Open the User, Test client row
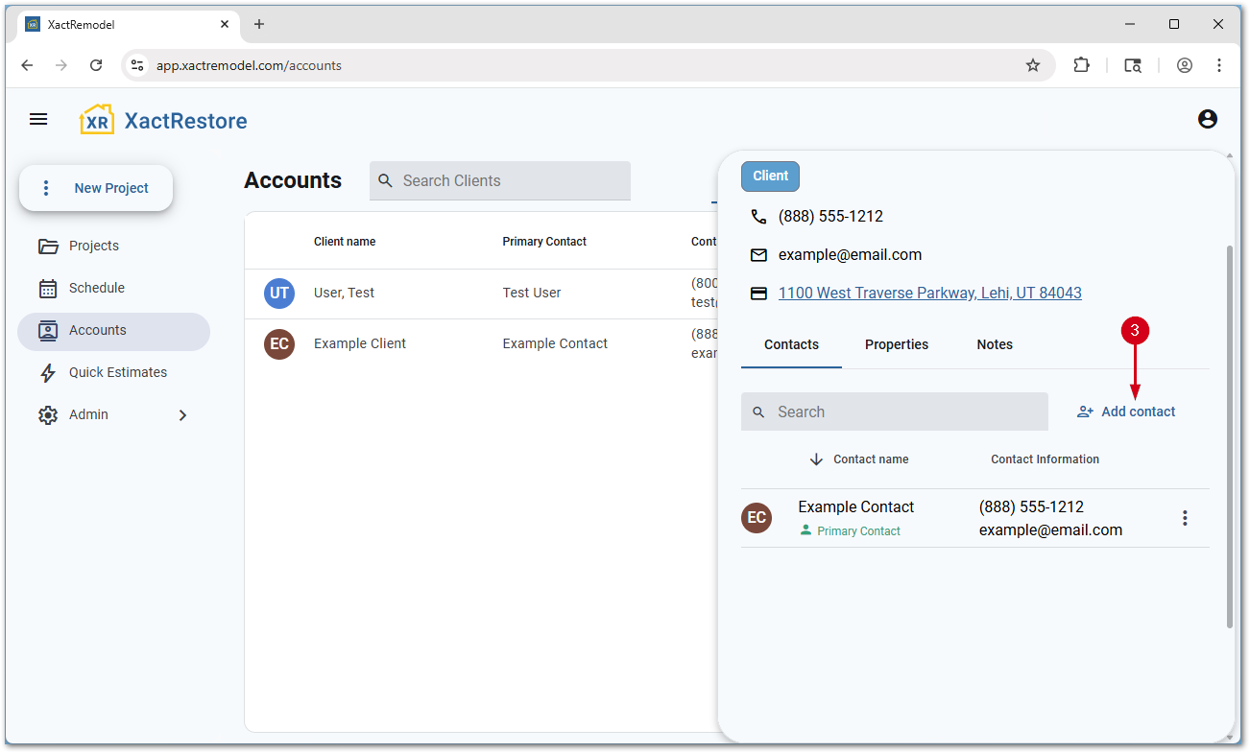Viewport: 1250px width, 753px height. click(482, 294)
